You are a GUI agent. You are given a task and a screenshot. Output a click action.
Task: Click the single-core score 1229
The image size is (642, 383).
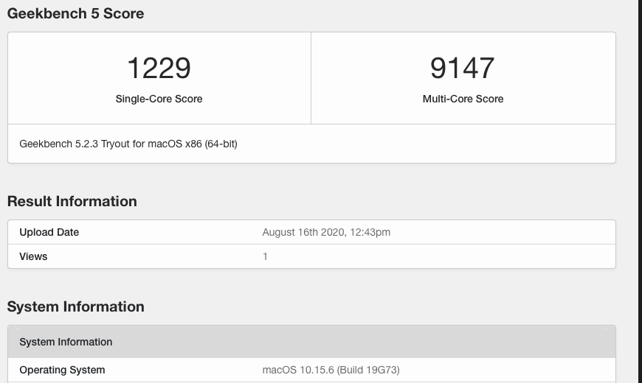[x=159, y=68]
